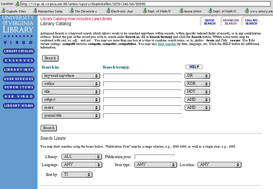Click the Humanities Comp bookmark icon
Viewport: 273px width, 189px height.
(x=35, y=11)
